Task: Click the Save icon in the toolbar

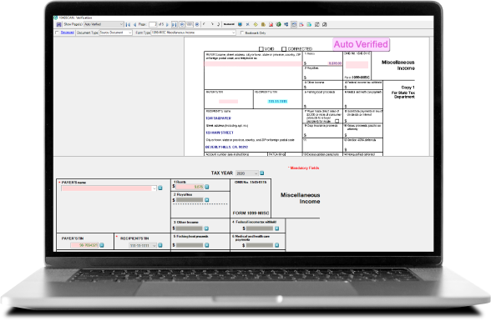Action: [x=58, y=24]
